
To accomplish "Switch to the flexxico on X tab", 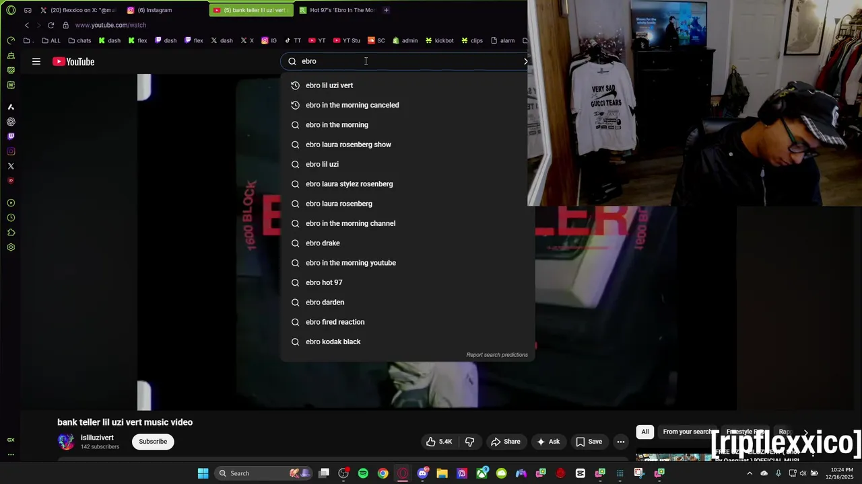I will (77, 10).
